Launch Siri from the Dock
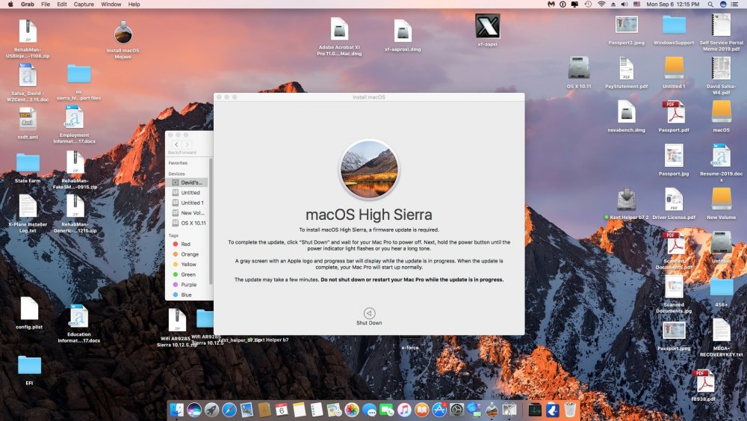Screen dimensions: 747x421 (x=194, y=410)
